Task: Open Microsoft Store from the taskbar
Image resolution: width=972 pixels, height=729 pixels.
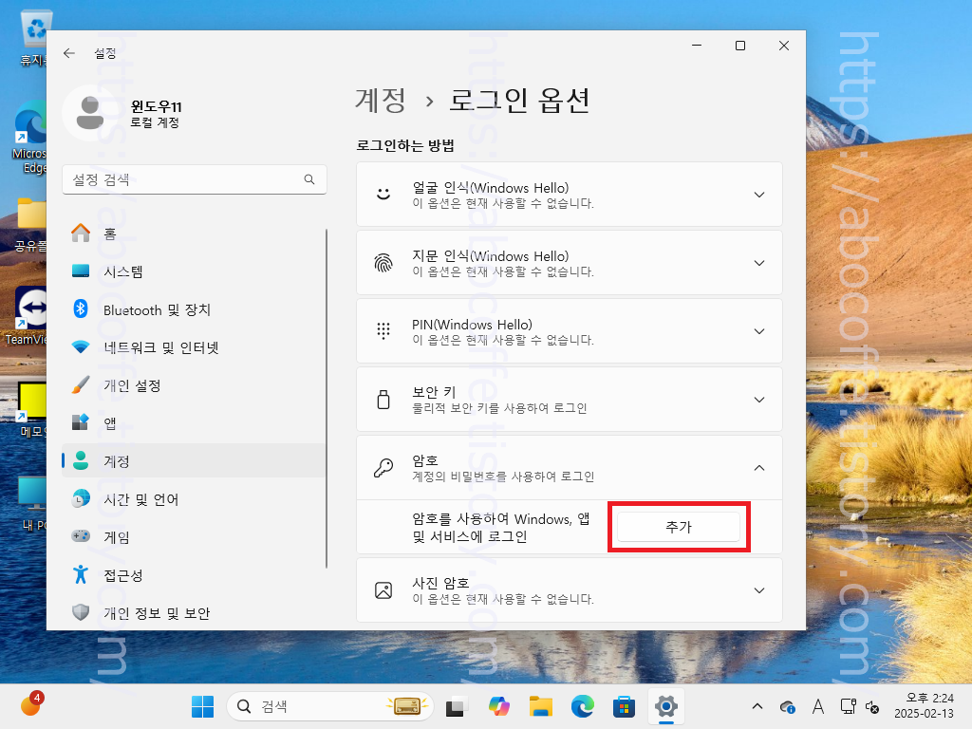Action: 624,706
